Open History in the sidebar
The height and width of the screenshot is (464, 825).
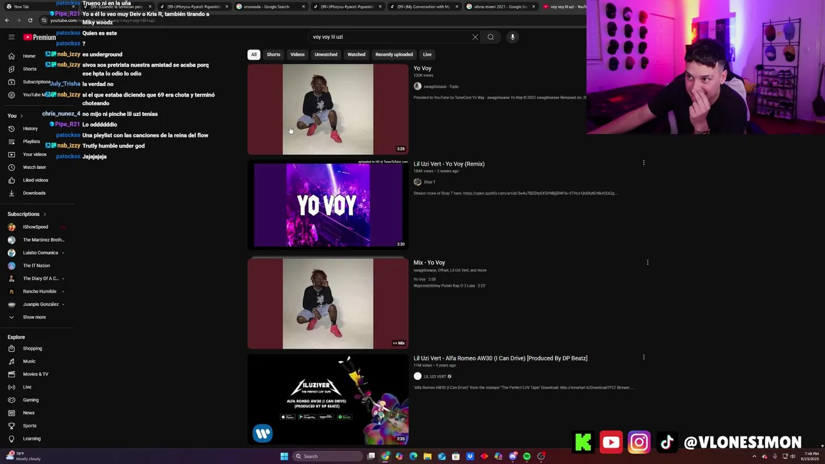[24, 128]
